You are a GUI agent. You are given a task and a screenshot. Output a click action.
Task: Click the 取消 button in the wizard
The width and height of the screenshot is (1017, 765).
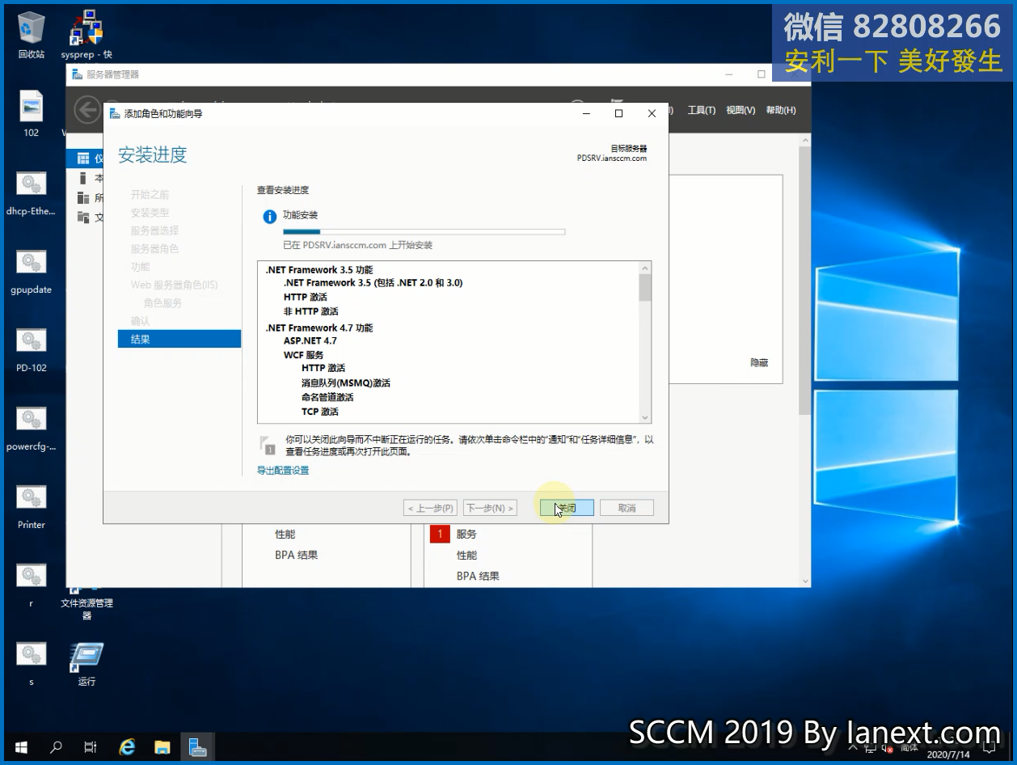click(627, 508)
